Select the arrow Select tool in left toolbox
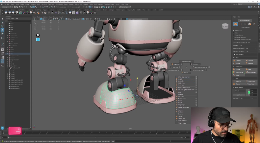The height and width of the screenshot is (143, 260). [2, 19]
